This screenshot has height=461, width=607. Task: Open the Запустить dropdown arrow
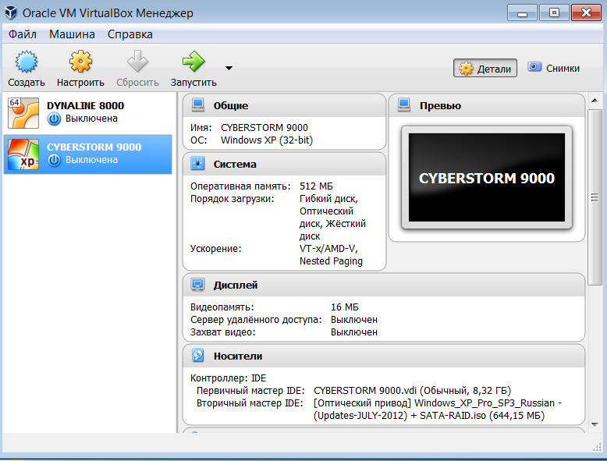point(229,68)
